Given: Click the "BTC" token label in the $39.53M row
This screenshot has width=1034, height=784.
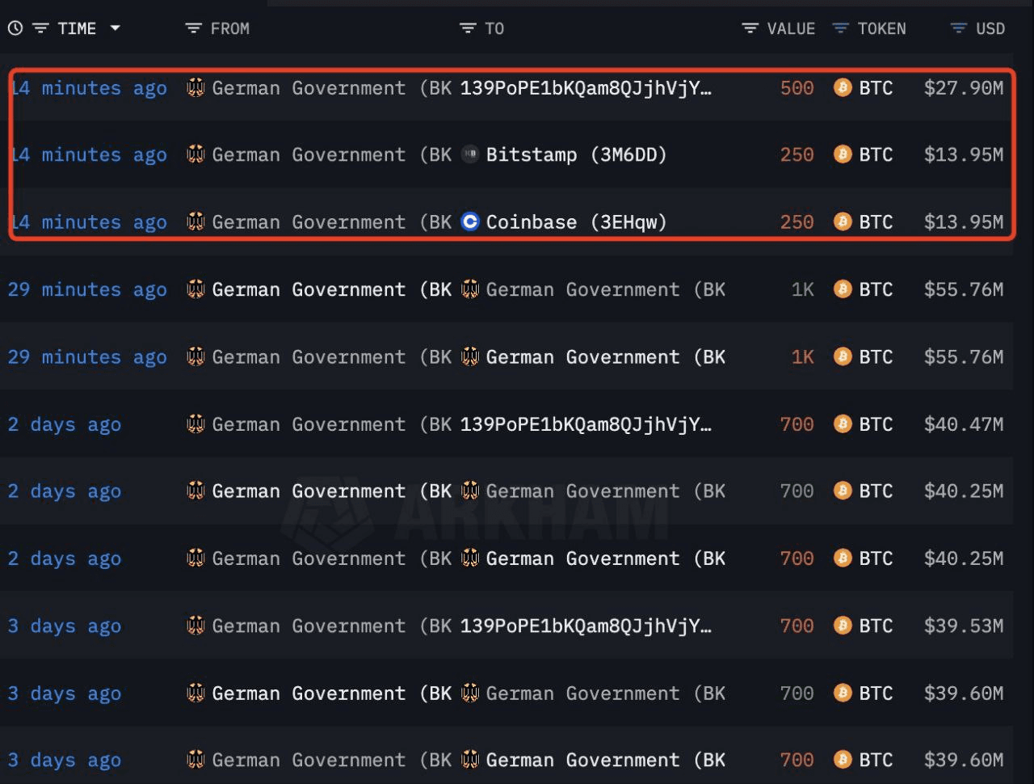Looking at the screenshot, I should click(876, 626).
